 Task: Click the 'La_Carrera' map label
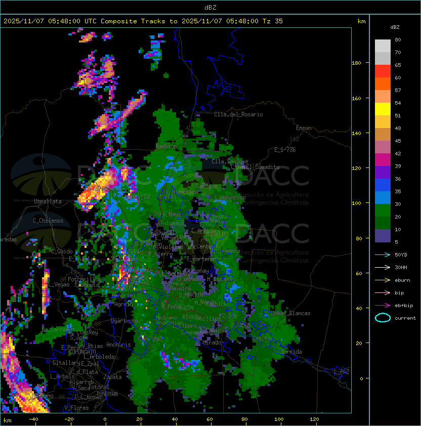coord(57,329)
